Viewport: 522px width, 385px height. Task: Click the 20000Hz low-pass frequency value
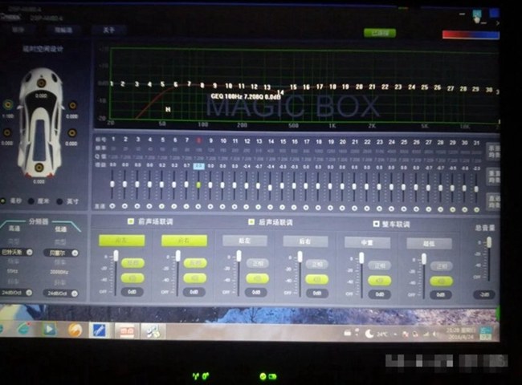[59, 272]
